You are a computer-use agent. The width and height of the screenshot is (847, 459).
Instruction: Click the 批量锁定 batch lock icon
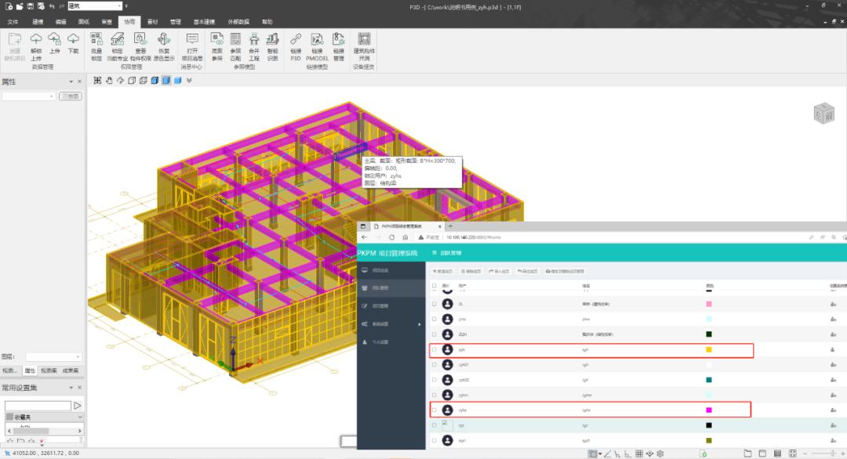coord(96,40)
